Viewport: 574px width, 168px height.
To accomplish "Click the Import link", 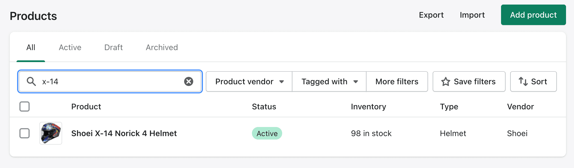I will (472, 15).
